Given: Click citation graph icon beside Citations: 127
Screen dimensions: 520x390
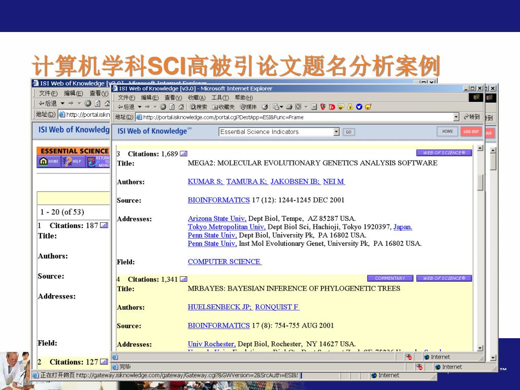Looking at the screenshot, I should coord(104,362).
